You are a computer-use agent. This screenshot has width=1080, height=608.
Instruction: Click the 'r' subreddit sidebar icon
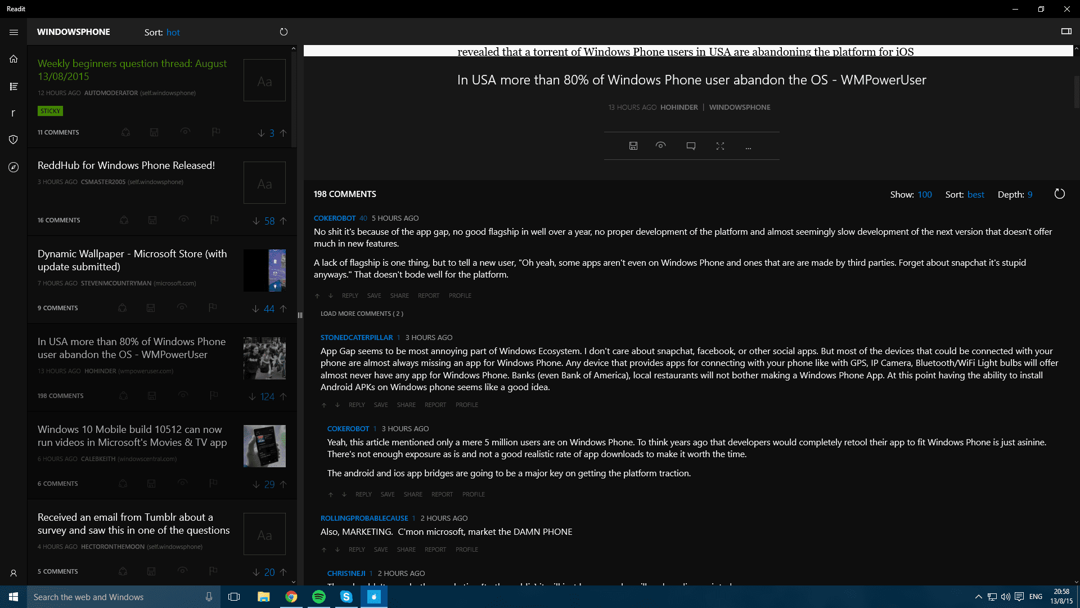(x=13, y=113)
